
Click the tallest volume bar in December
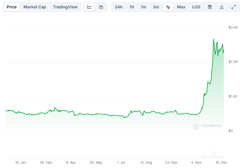click(214, 151)
